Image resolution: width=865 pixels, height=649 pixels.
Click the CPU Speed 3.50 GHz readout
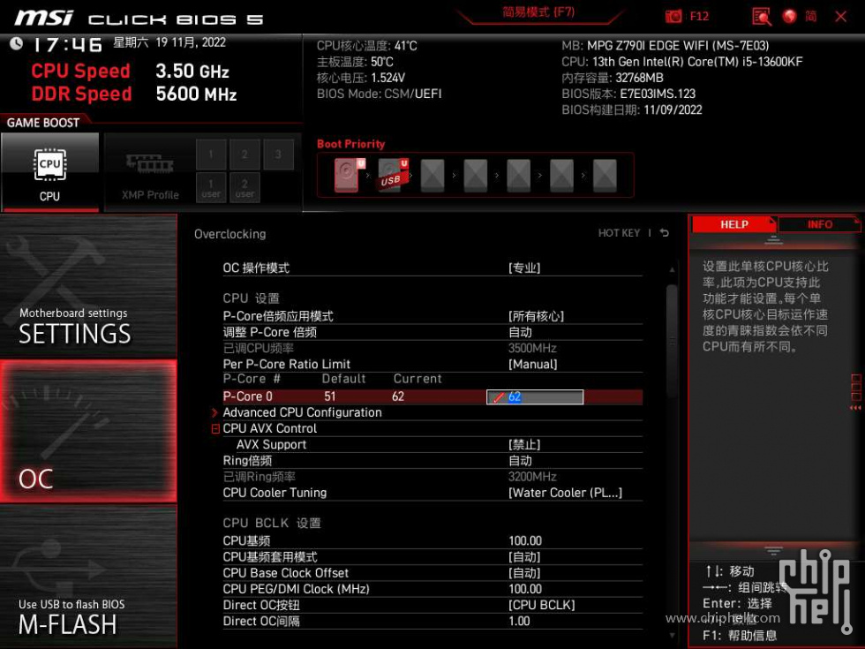131,72
